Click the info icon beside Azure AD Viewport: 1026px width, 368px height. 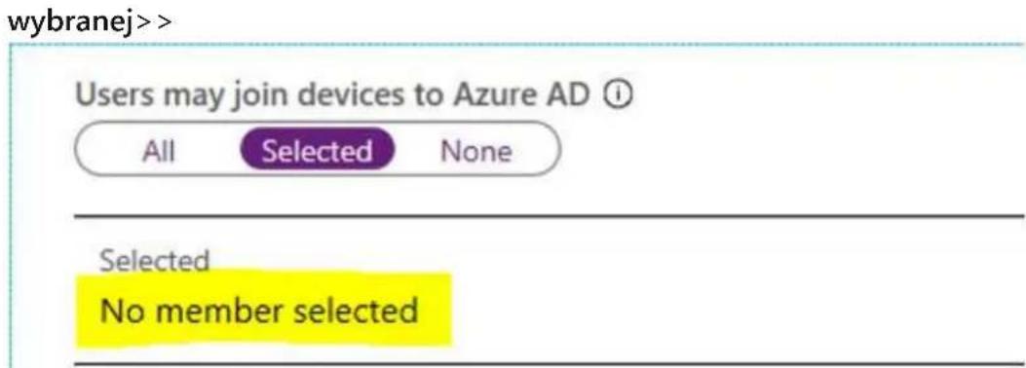point(622,98)
